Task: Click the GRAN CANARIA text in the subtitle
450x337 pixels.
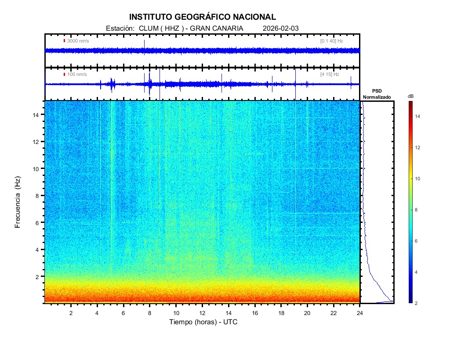Action: coord(222,28)
